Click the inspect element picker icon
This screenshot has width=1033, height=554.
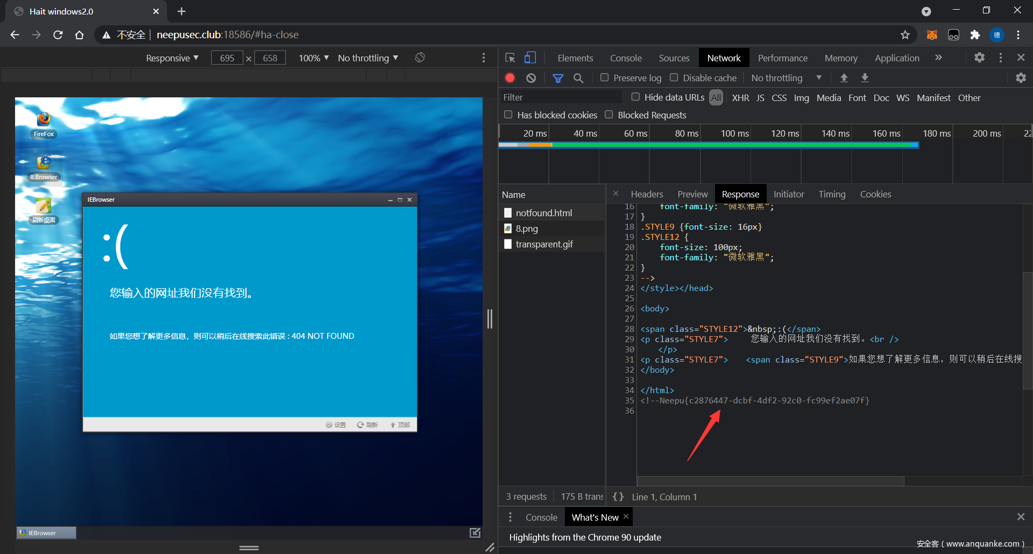pyautogui.click(x=510, y=58)
